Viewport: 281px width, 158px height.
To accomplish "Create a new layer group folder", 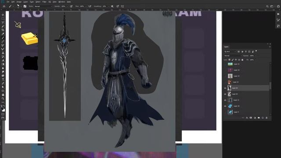I will point(259,118).
